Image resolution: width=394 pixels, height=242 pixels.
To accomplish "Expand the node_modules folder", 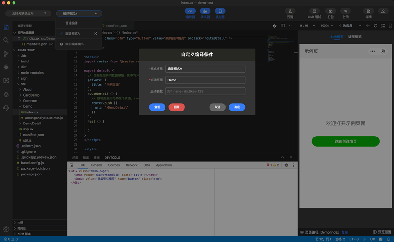I will click(x=32, y=73).
